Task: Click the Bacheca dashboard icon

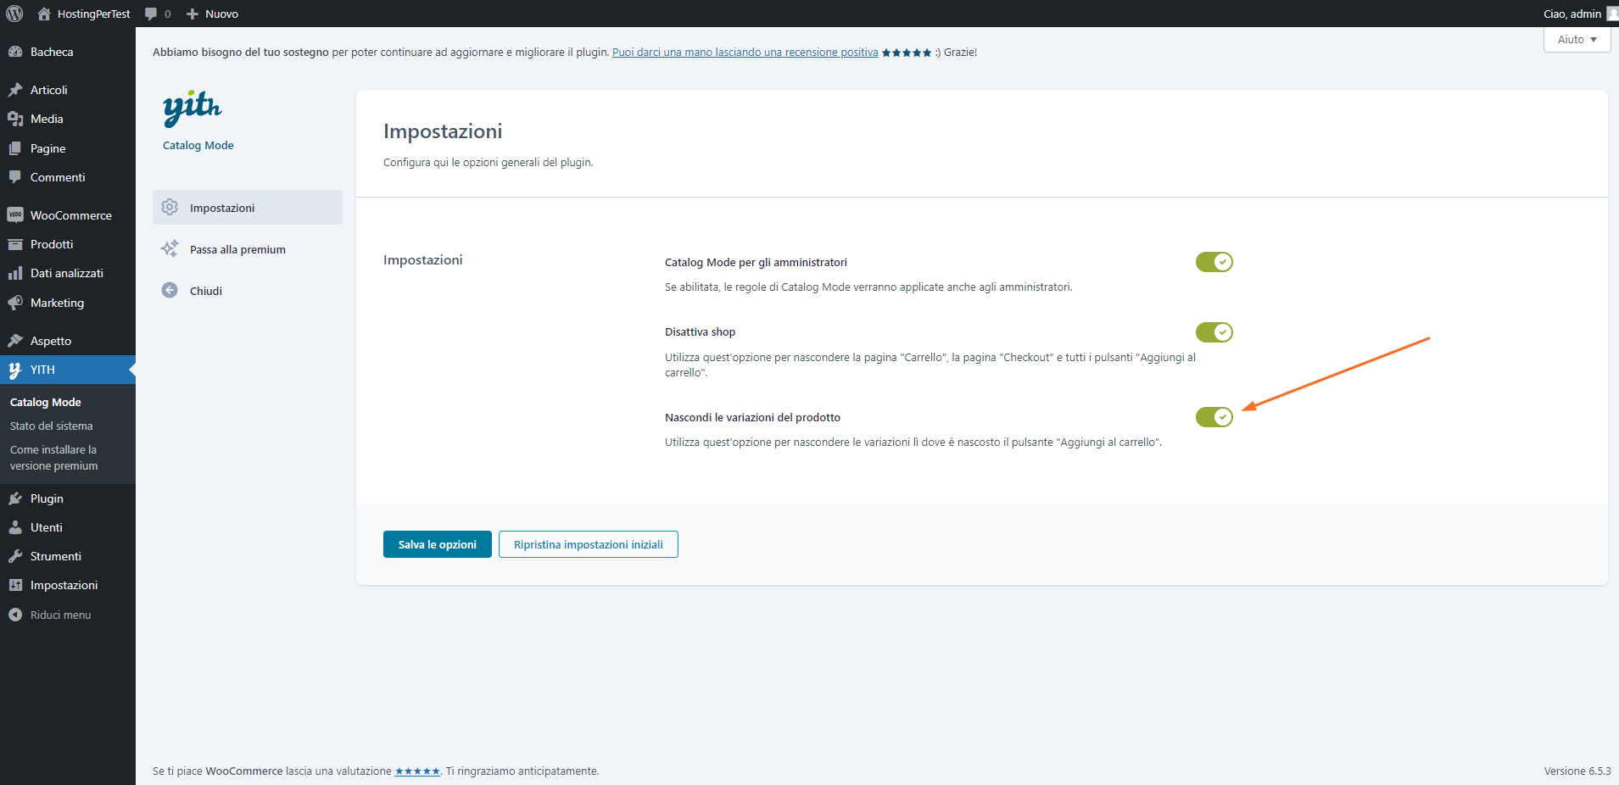Action: coord(15,52)
